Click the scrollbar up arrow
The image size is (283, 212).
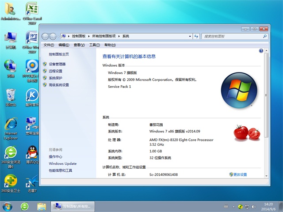[x=266, y=51]
